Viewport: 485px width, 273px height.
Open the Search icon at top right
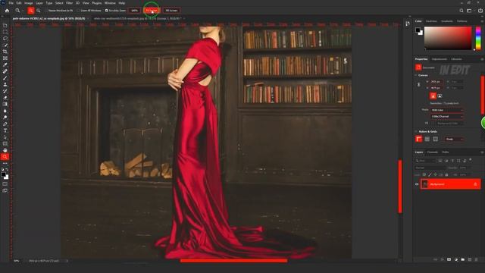[462, 11]
